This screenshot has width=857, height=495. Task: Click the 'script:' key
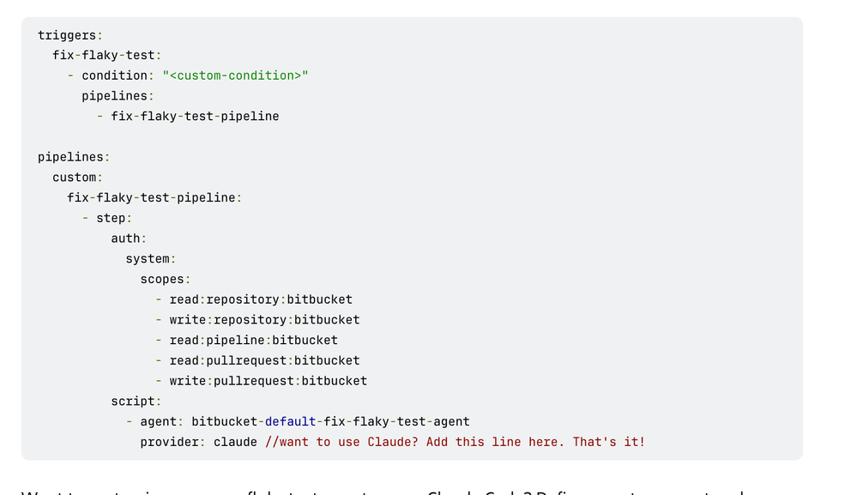(136, 401)
